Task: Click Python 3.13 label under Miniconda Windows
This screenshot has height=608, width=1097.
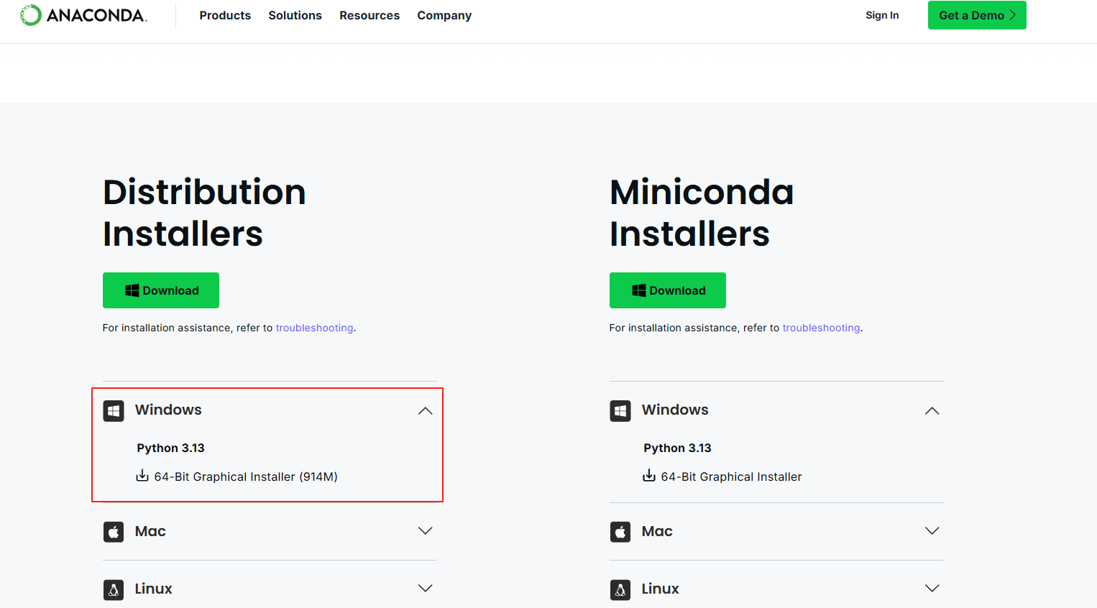Action: [678, 448]
